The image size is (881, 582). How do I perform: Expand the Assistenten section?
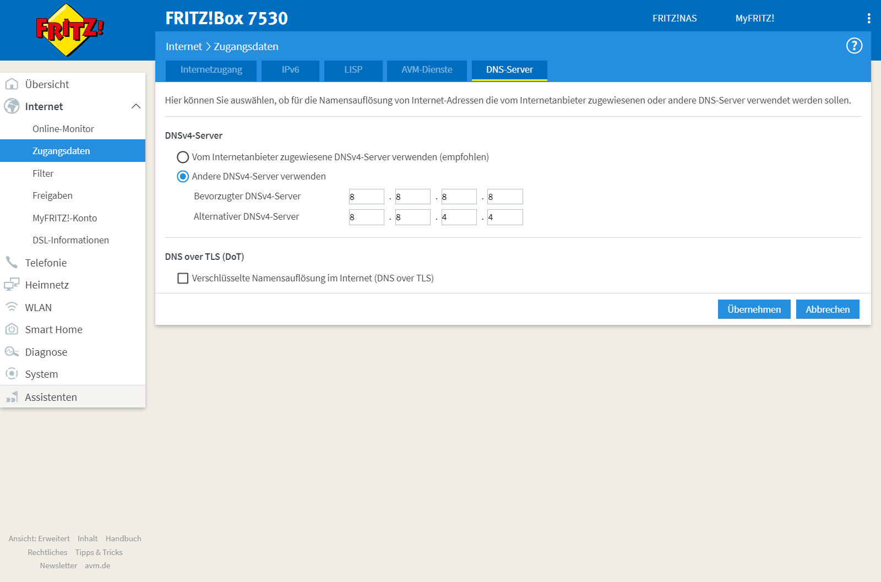tap(51, 398)
